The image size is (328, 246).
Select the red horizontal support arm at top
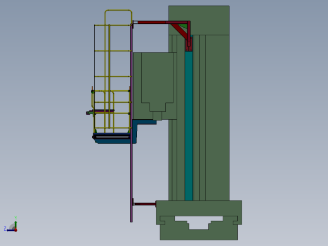161,22
